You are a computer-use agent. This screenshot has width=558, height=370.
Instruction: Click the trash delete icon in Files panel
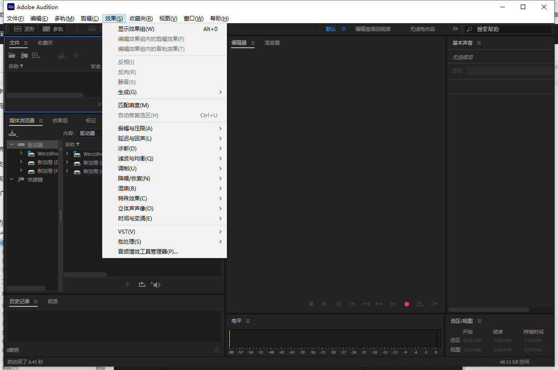pos(74,55)
